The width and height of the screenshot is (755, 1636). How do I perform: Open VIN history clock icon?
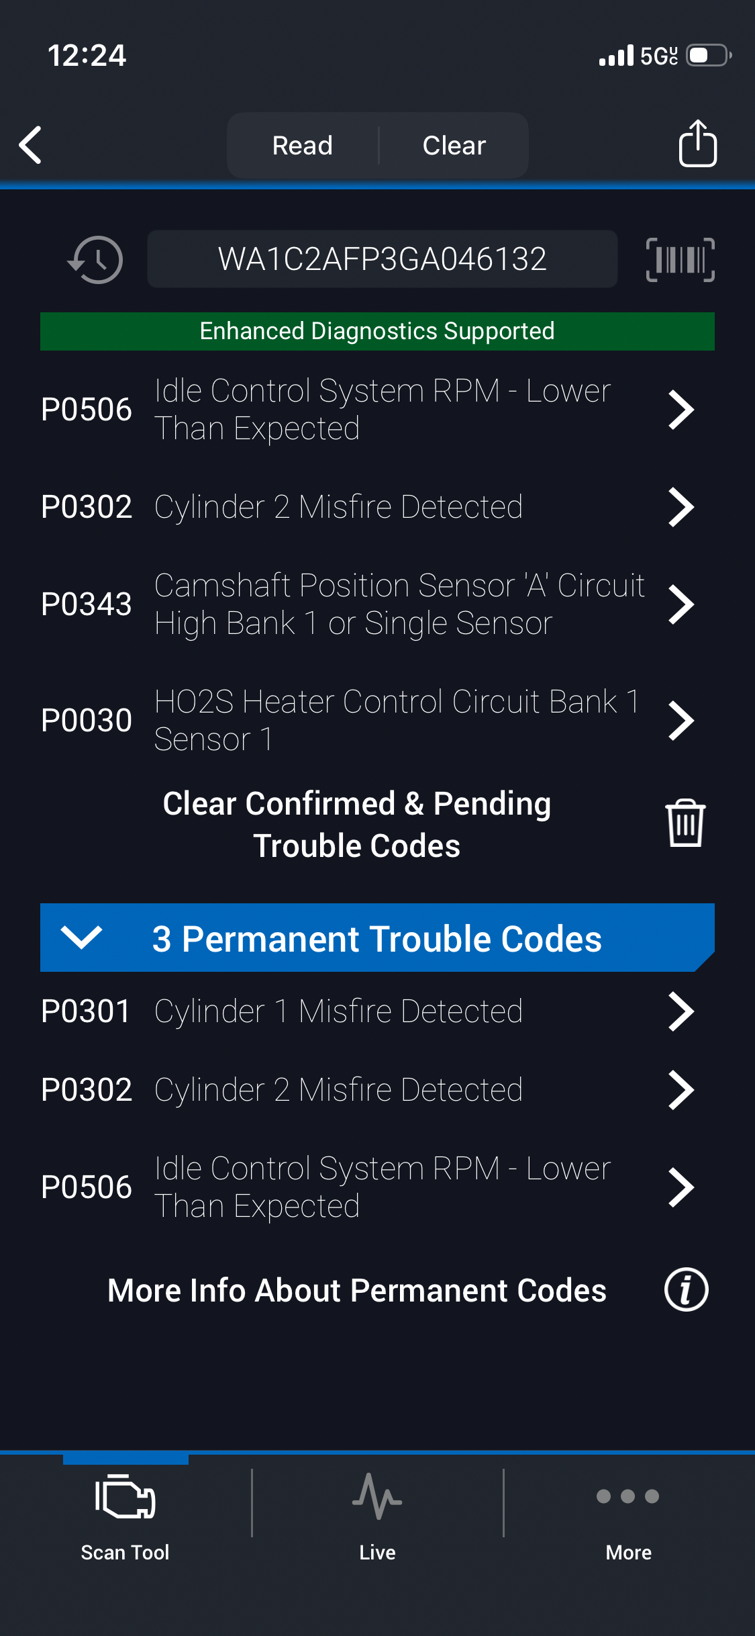pos(95,259)
